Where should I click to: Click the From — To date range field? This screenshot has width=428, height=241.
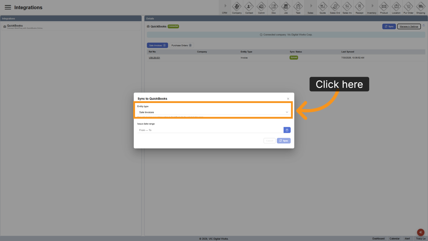(210, 130)
